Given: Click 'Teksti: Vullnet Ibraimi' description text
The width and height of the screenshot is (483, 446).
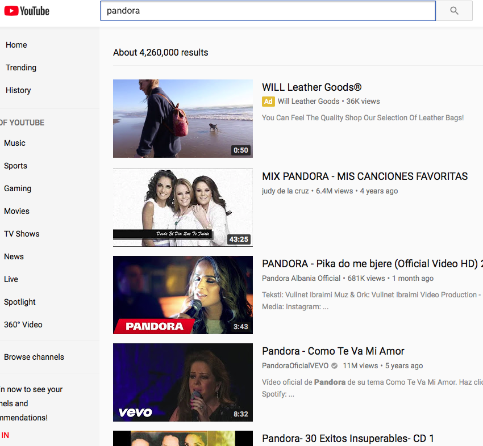Looking at the screenshot, I should (372, 301).
